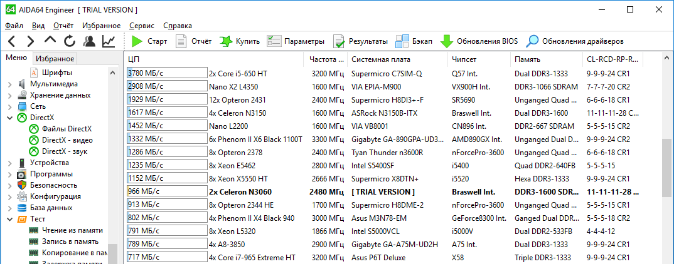Switch to the Избранное tab in the sidebar

(55, 59)
